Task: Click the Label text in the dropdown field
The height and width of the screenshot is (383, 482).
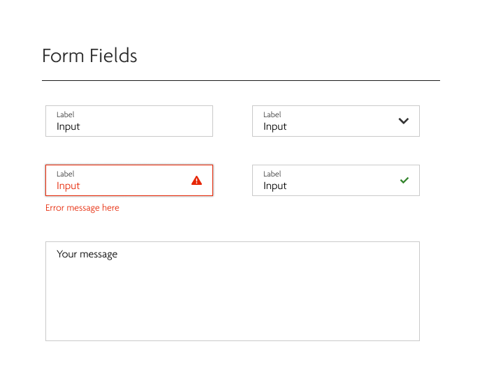Action: pyautogui.click(x=272, y=114)
